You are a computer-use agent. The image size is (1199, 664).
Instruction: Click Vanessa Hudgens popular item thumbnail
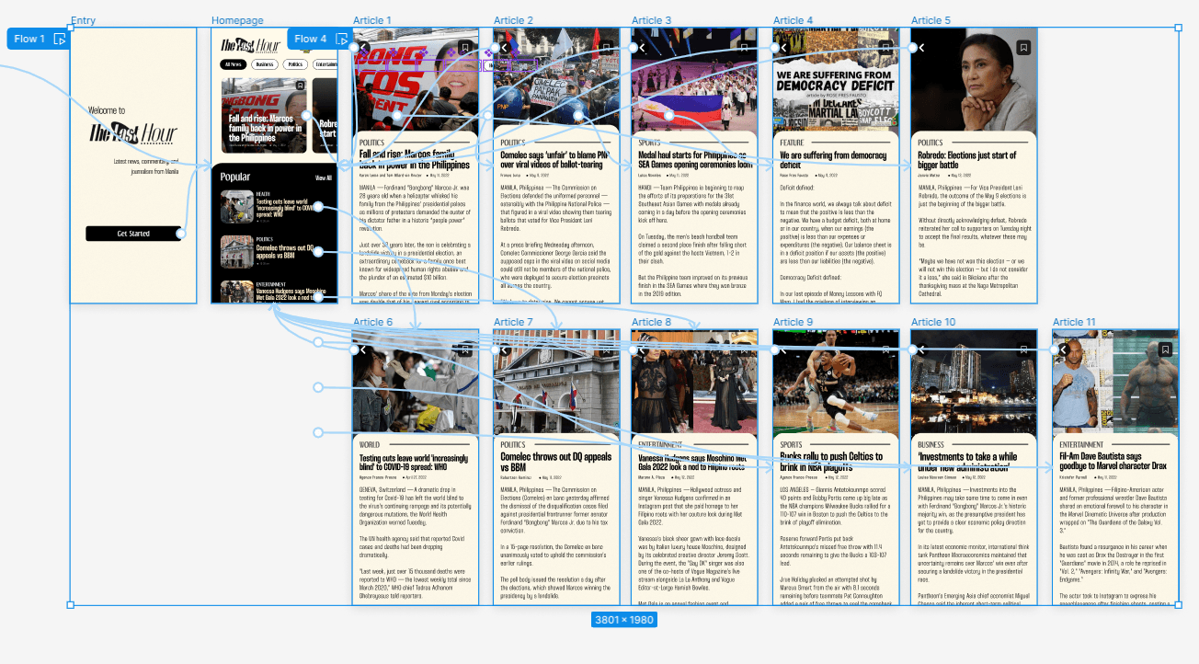[x=236, y=292]
